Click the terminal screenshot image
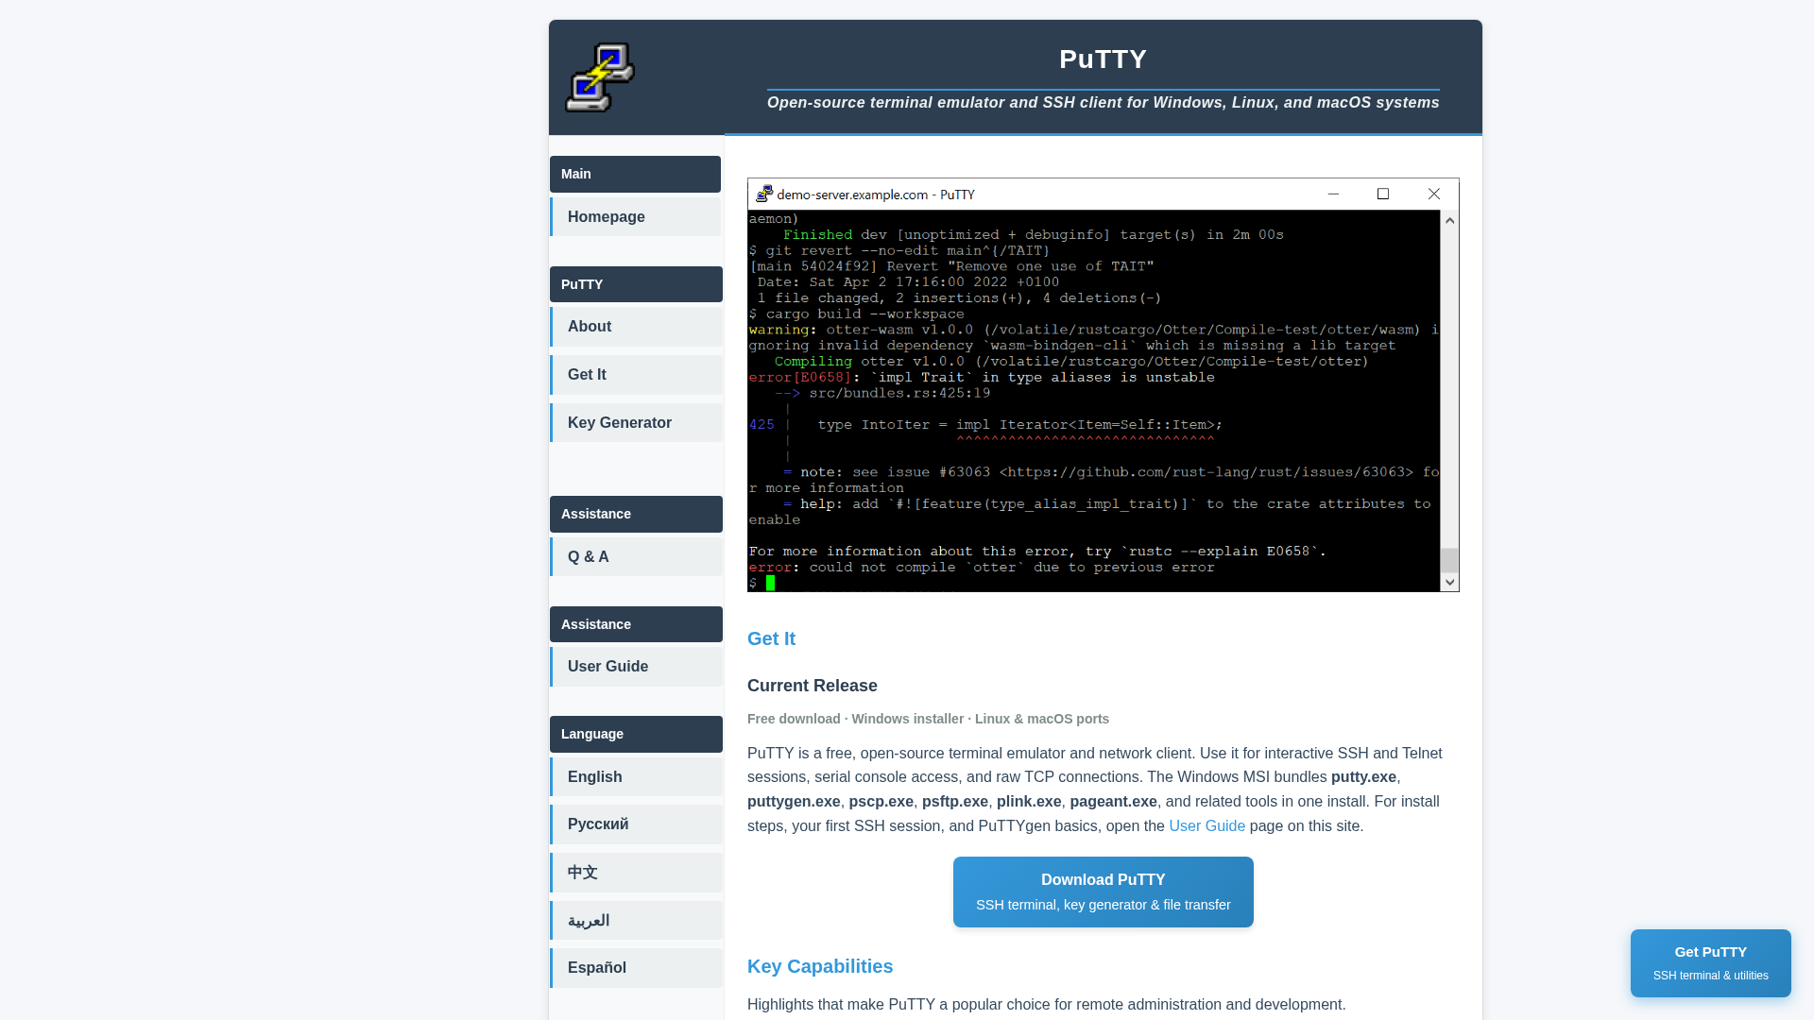This screenshot has width=1814, height=1020. (1103, 385)
